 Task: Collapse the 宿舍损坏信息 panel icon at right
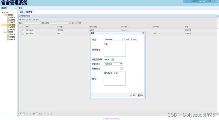(x=218, y=16)
